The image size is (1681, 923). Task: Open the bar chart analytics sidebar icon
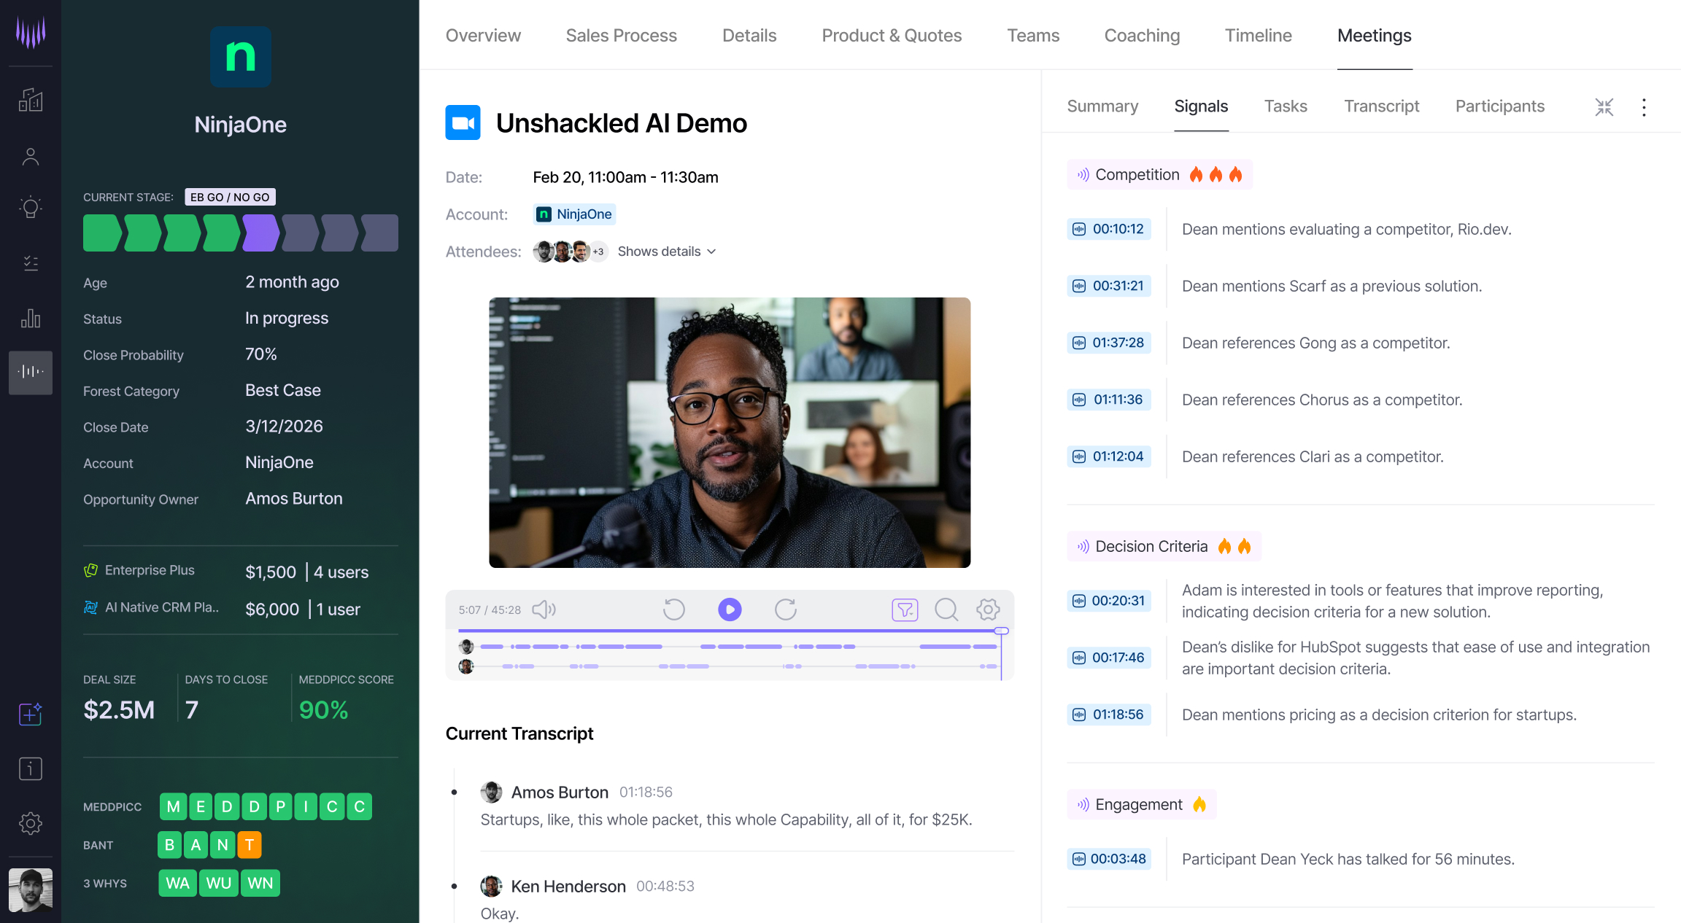[x=30, y=318]
